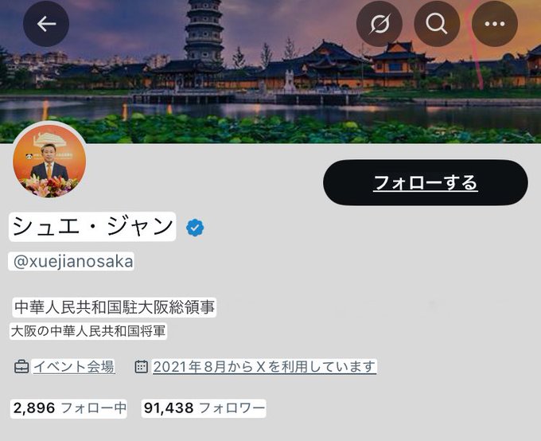The image size is (541, 441).
Task: Tap the calendar join-date icon
Action: [x=141, y=366]
